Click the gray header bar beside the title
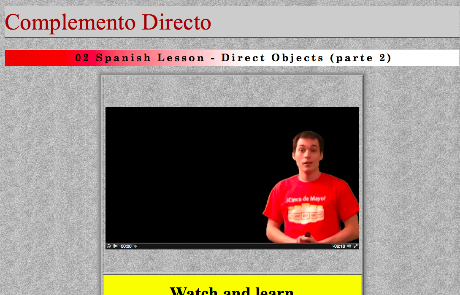The image size is (460, 295). click(334, 22)
